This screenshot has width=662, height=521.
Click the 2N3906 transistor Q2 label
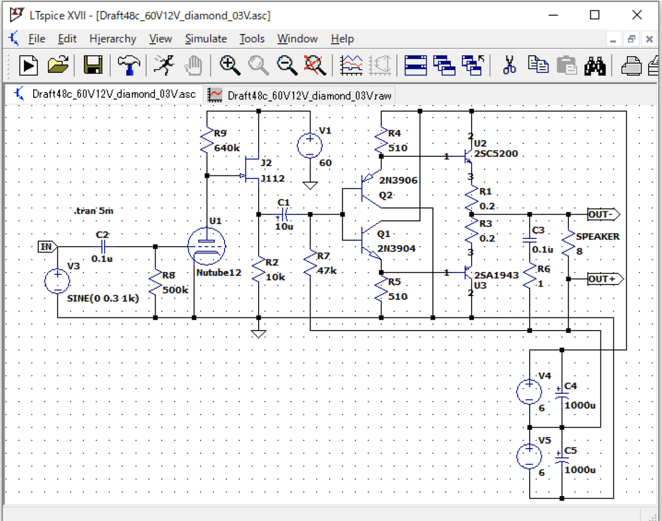tap(399, 180)
